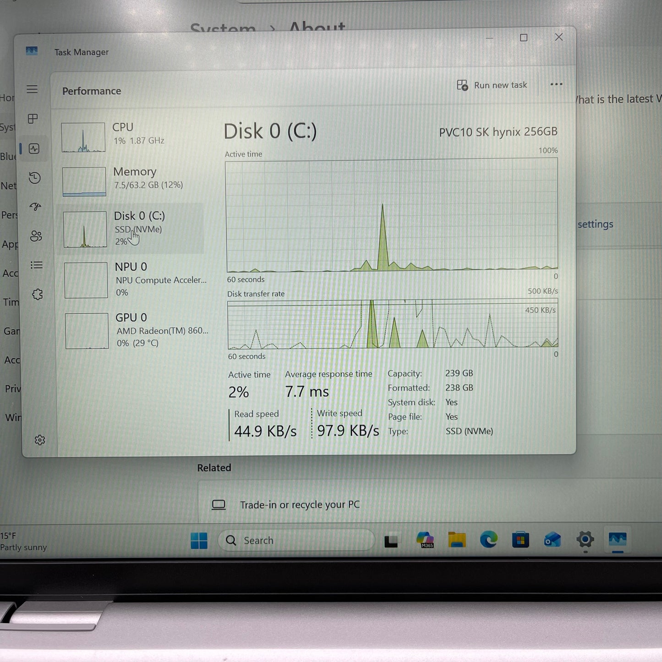Select the Details list icon
662x662 pixels.
click(37, 265)
